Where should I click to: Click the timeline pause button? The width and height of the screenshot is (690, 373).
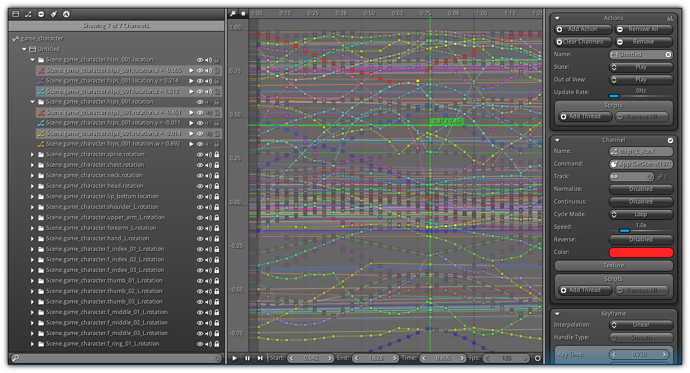click(x=248, y=358)
